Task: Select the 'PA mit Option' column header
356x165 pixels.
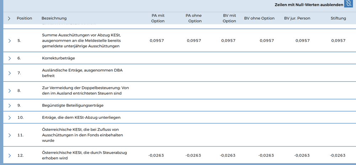Action: coord(158,18)
